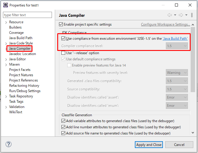Toggle Use default compliance settings checkbox
Image resolution: width=198 pixels, height=153 pixels.
63,59
